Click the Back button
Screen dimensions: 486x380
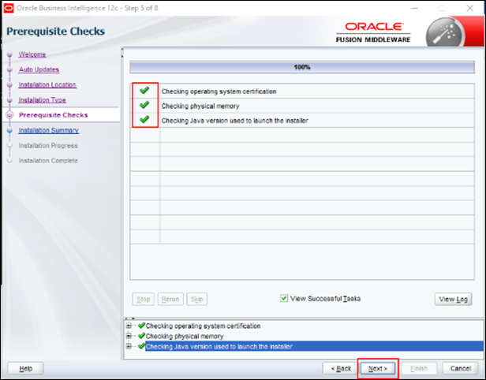[x=341, y=368]
